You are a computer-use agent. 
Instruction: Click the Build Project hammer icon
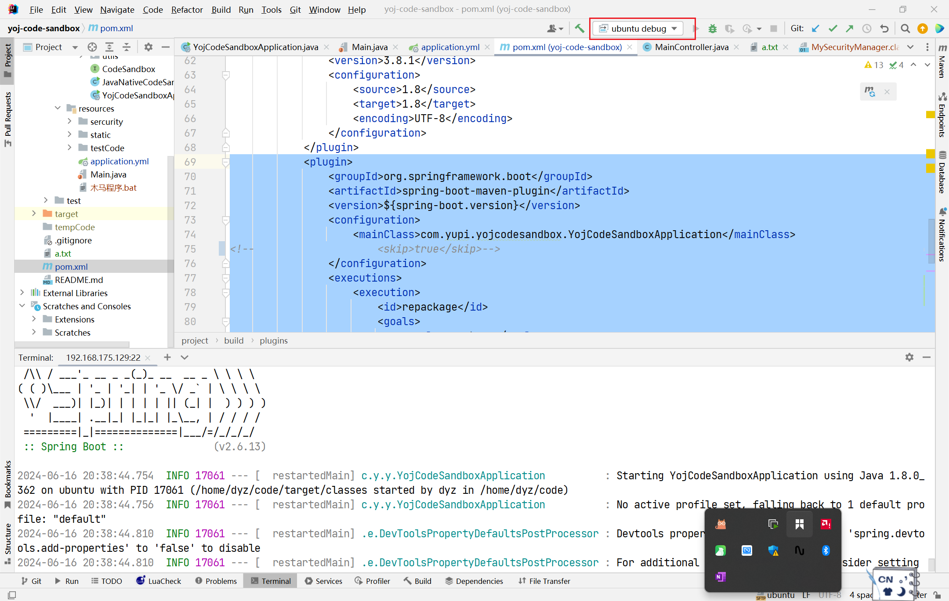pos(580,29)
